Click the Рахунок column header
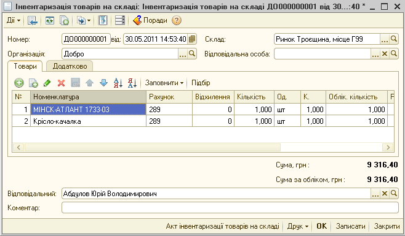Image resolution: width=405 pixels, height=236 pixels. pos(169,97)
